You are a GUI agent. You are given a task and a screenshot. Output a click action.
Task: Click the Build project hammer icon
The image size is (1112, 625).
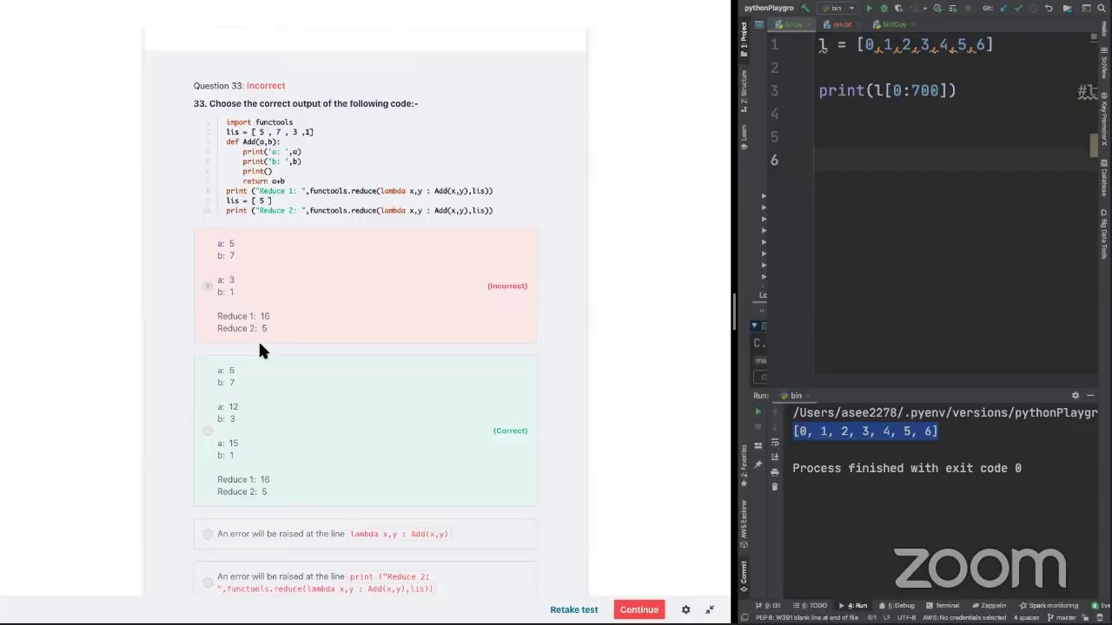[x=805, y=8]
